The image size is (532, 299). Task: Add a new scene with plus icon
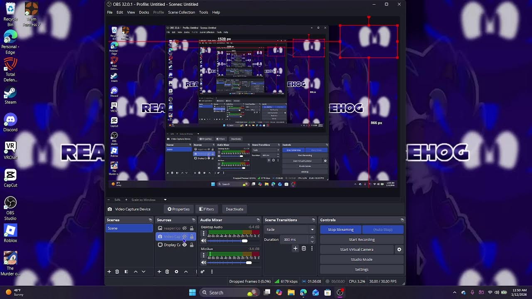[109, 272]
